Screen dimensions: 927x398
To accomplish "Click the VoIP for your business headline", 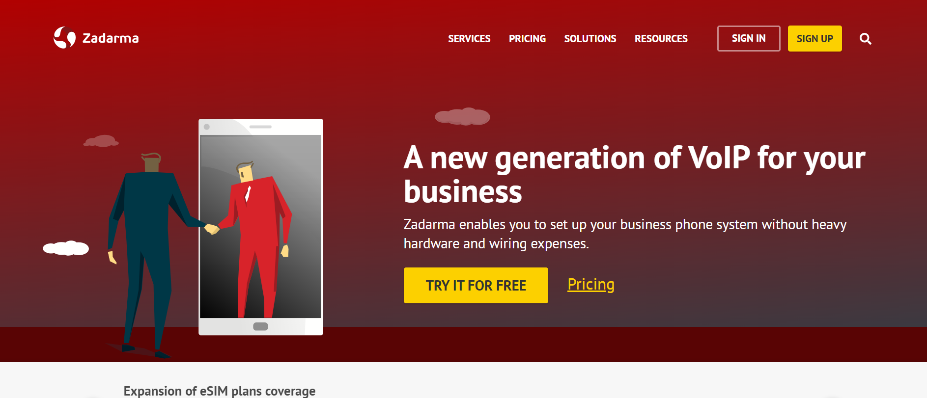I will 634,174.
